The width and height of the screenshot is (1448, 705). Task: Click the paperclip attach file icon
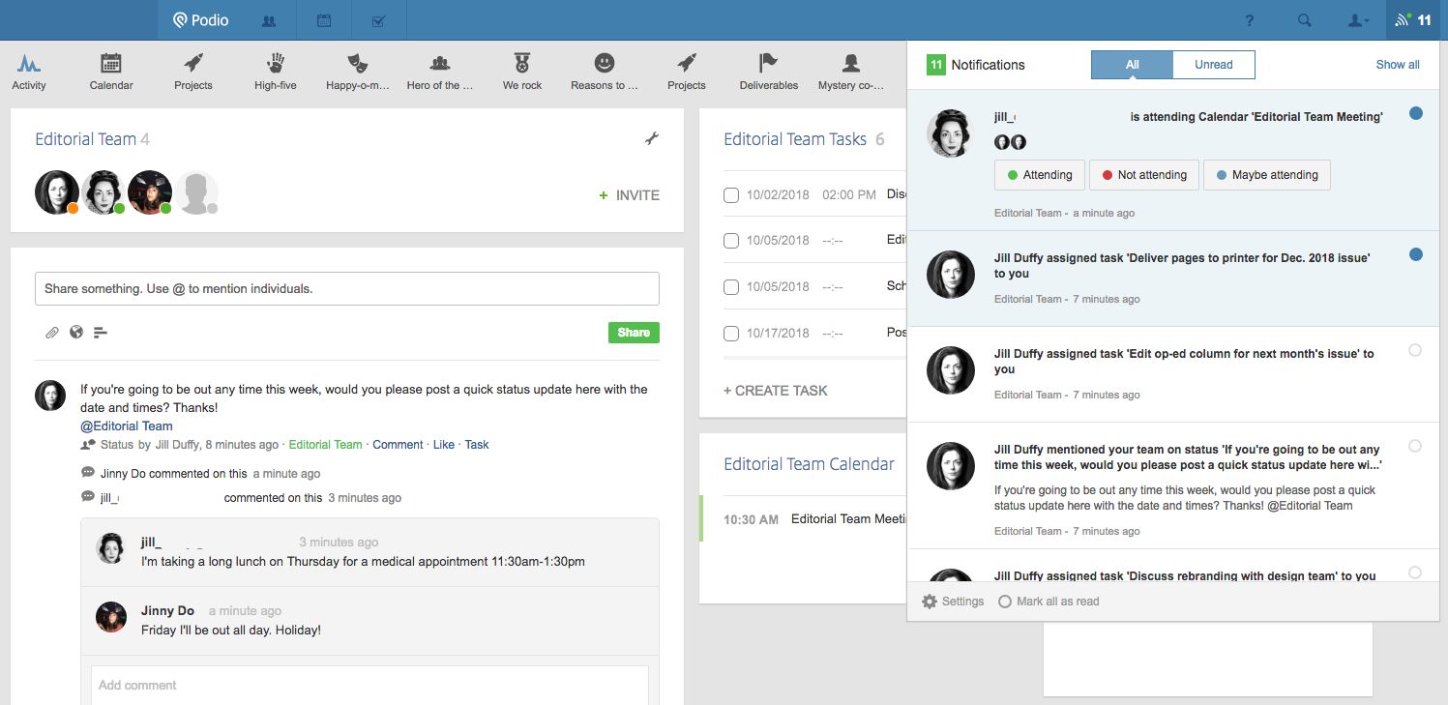tap(52, 333)
